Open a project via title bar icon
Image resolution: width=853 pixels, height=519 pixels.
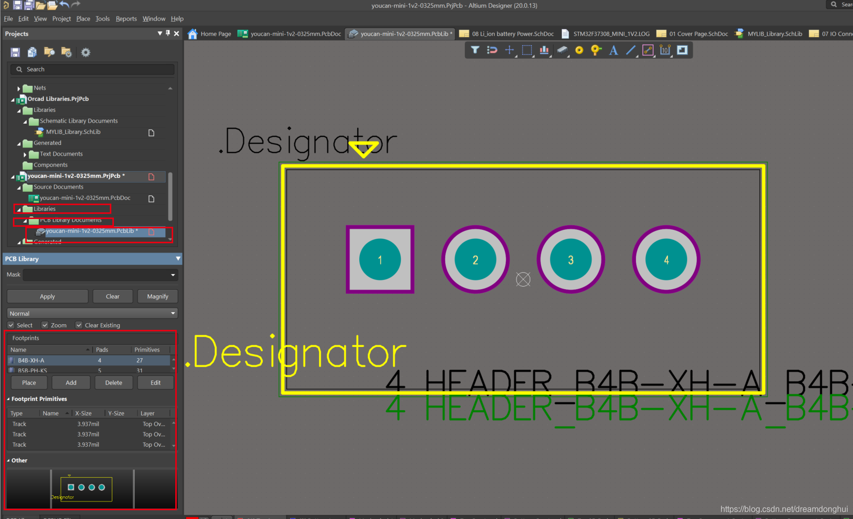52,5
